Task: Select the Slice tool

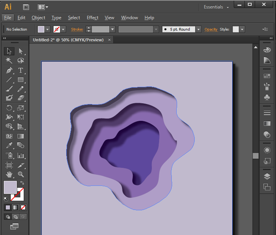Action: (x=21, y=165)
